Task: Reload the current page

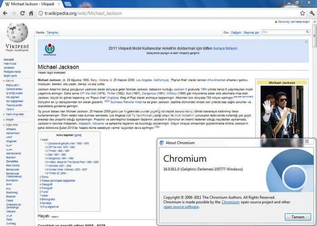Action: click(23, 13)
